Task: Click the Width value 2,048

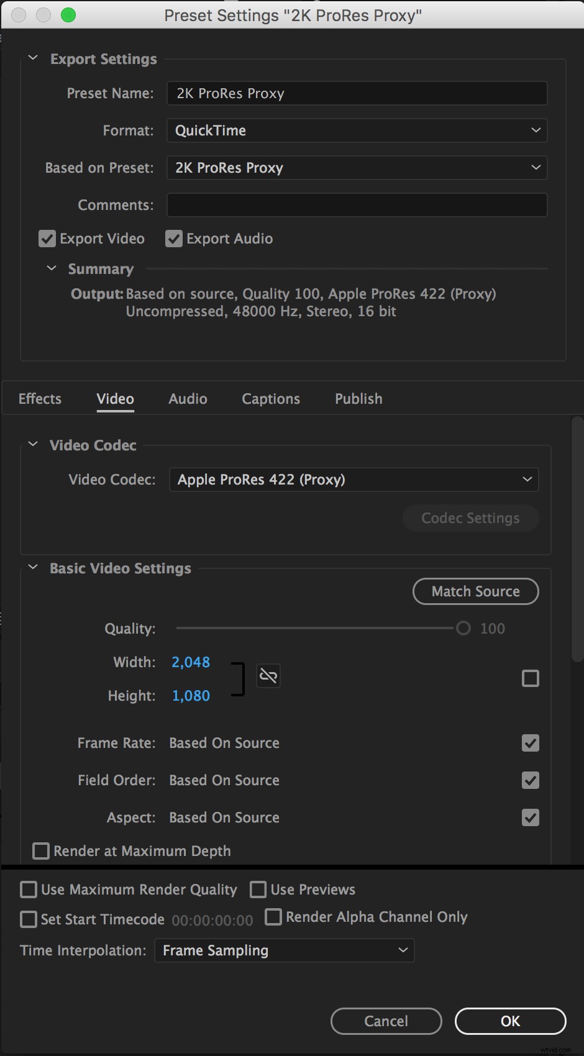Action: point(191,662)
